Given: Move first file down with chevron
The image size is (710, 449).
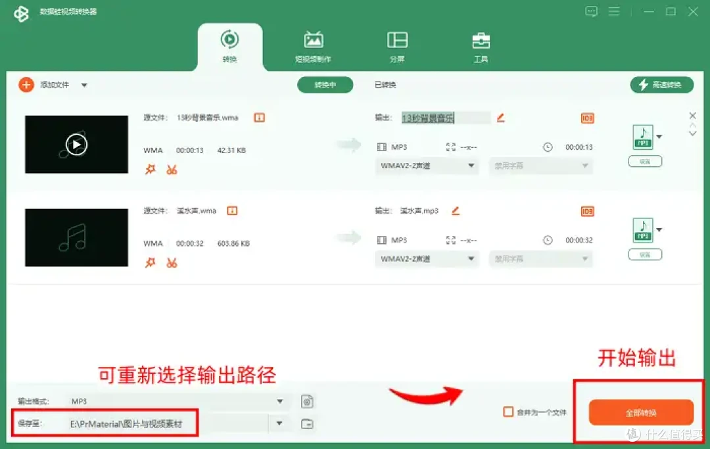Looking at the screenshot, I should [x=692, y=133].
